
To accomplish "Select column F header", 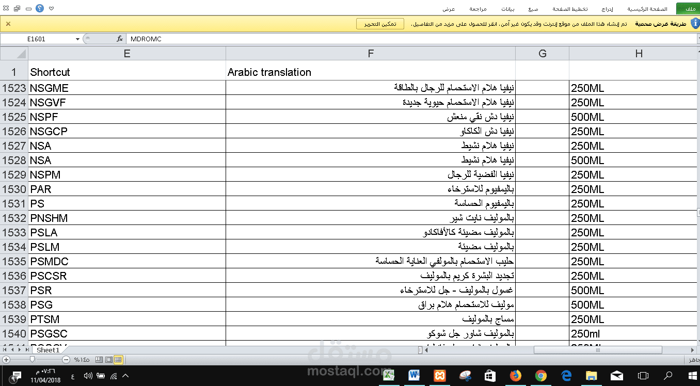I will pyautogui.click(x=371, y=53).
